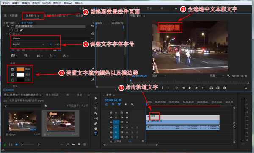The width and height of the screenshot is (254, 153).
Task: Hide track V1 with its eye icon
Action: [127, 122]
